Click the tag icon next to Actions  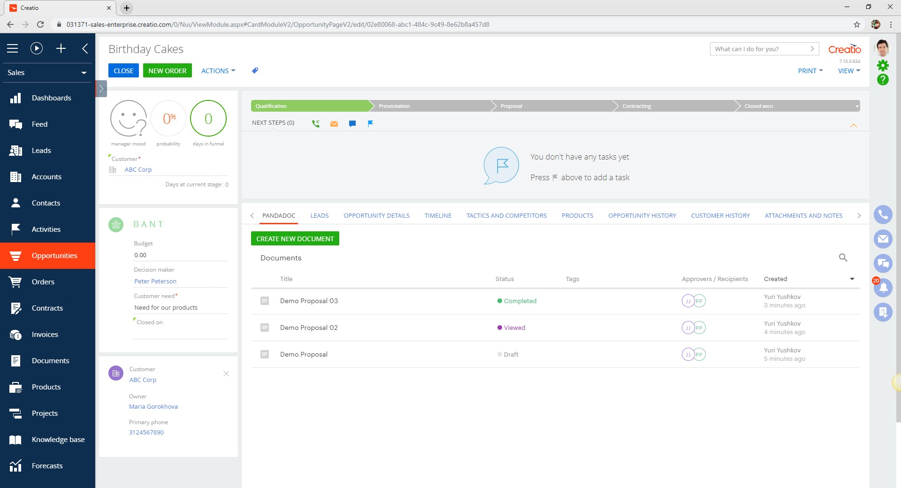[x=255, y=71]
